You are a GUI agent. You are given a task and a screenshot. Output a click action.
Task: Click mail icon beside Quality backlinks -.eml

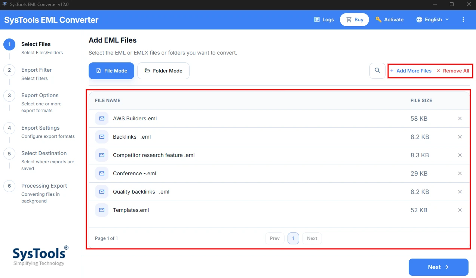click(x=101, y=192)
